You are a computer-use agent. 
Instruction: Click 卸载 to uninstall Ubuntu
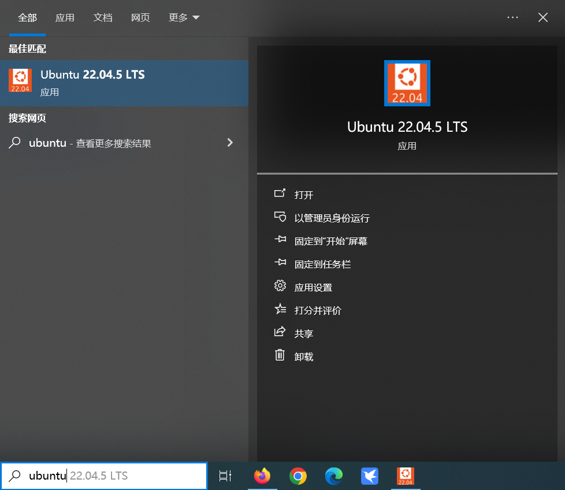303,357
